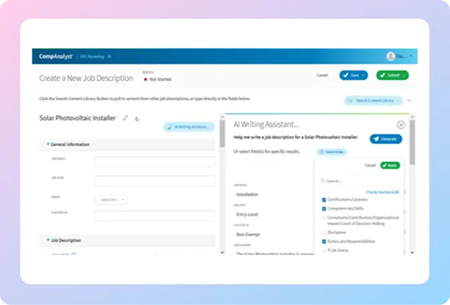
Task: Click the icon right of the pencil icon
Action: pos(137,118)
